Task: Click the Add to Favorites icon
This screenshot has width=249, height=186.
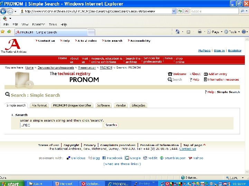Action: [9, 32]
